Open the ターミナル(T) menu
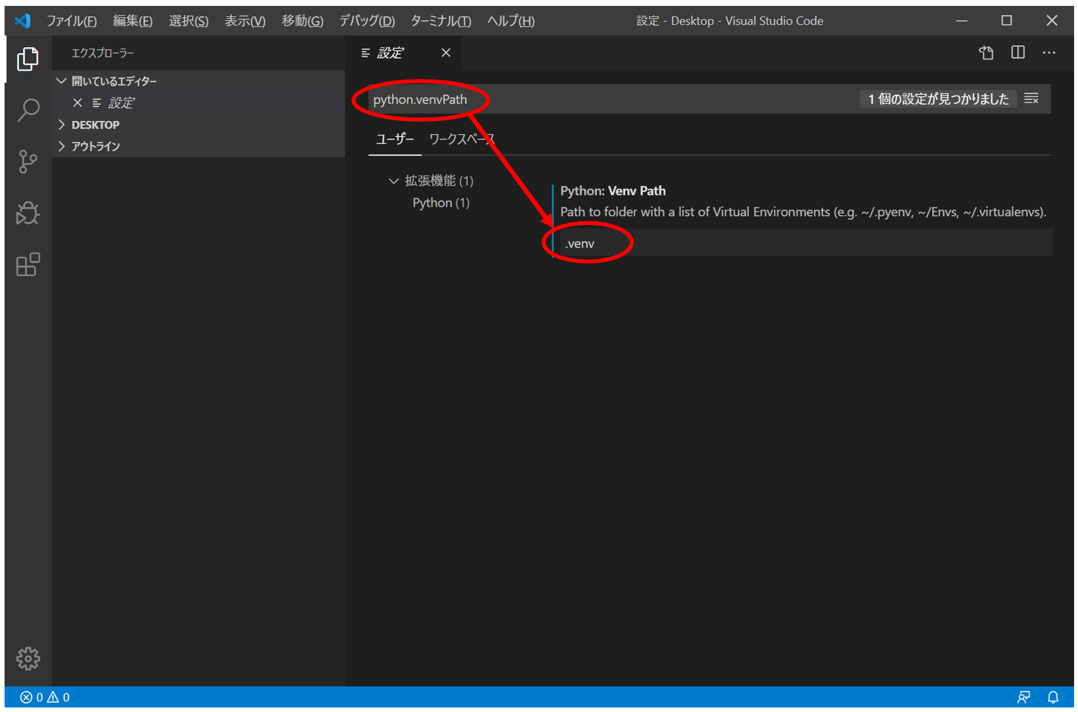The image size is (1078, 712). tap(440, 21)
